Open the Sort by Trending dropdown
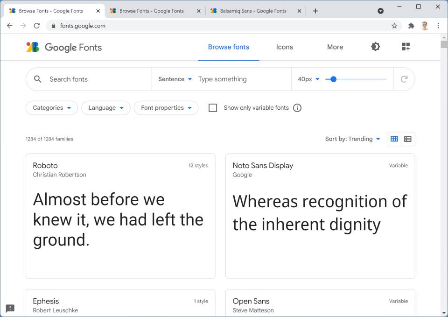Screen dimensions: 448x317 353,139
